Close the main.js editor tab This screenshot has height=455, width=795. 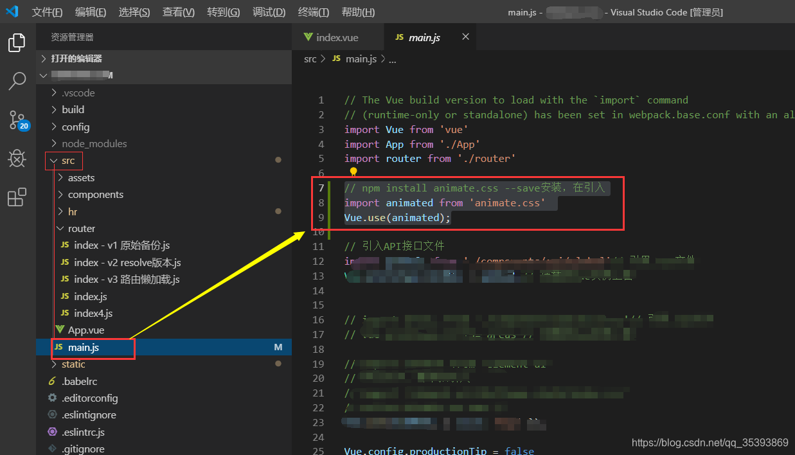tap(465, 37)
